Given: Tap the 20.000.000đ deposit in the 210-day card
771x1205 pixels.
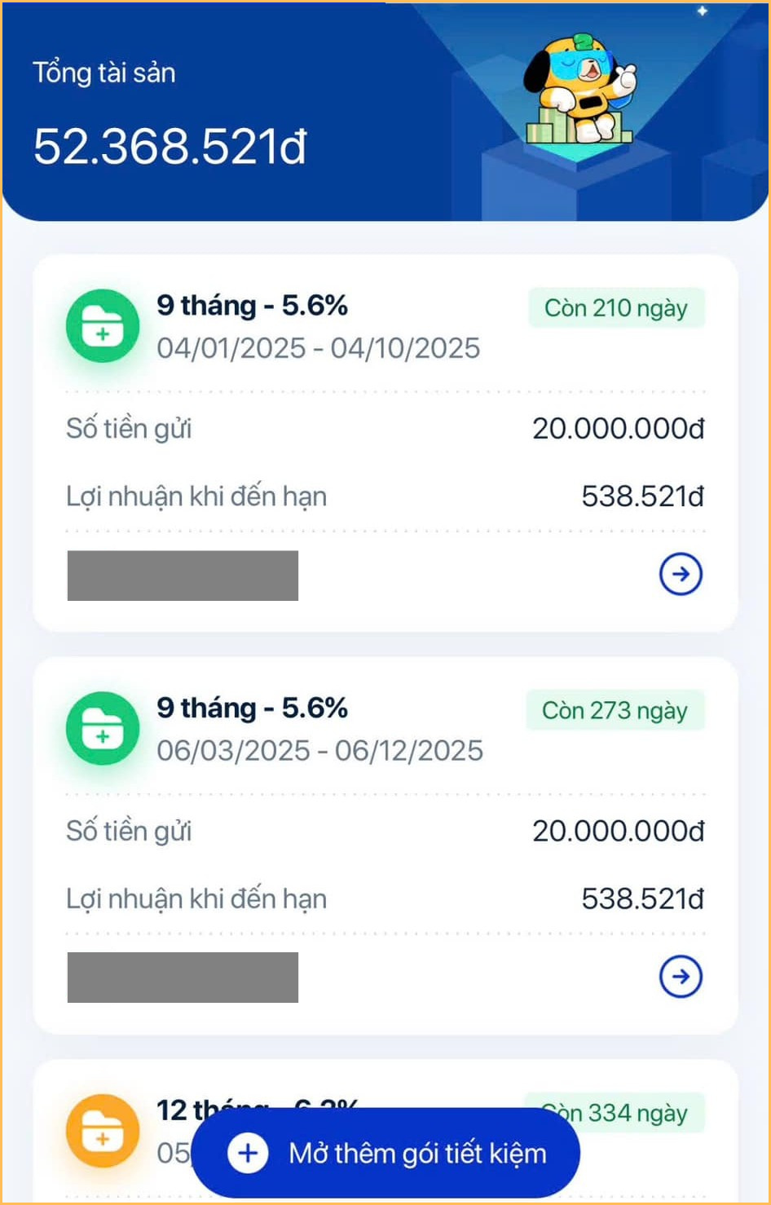Looking at the screenshot, I should tap(618, 429).
